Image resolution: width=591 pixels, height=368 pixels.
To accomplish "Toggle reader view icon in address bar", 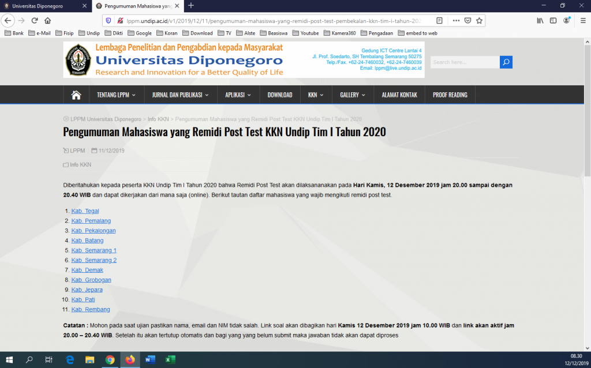I will (x=440, y=20).
